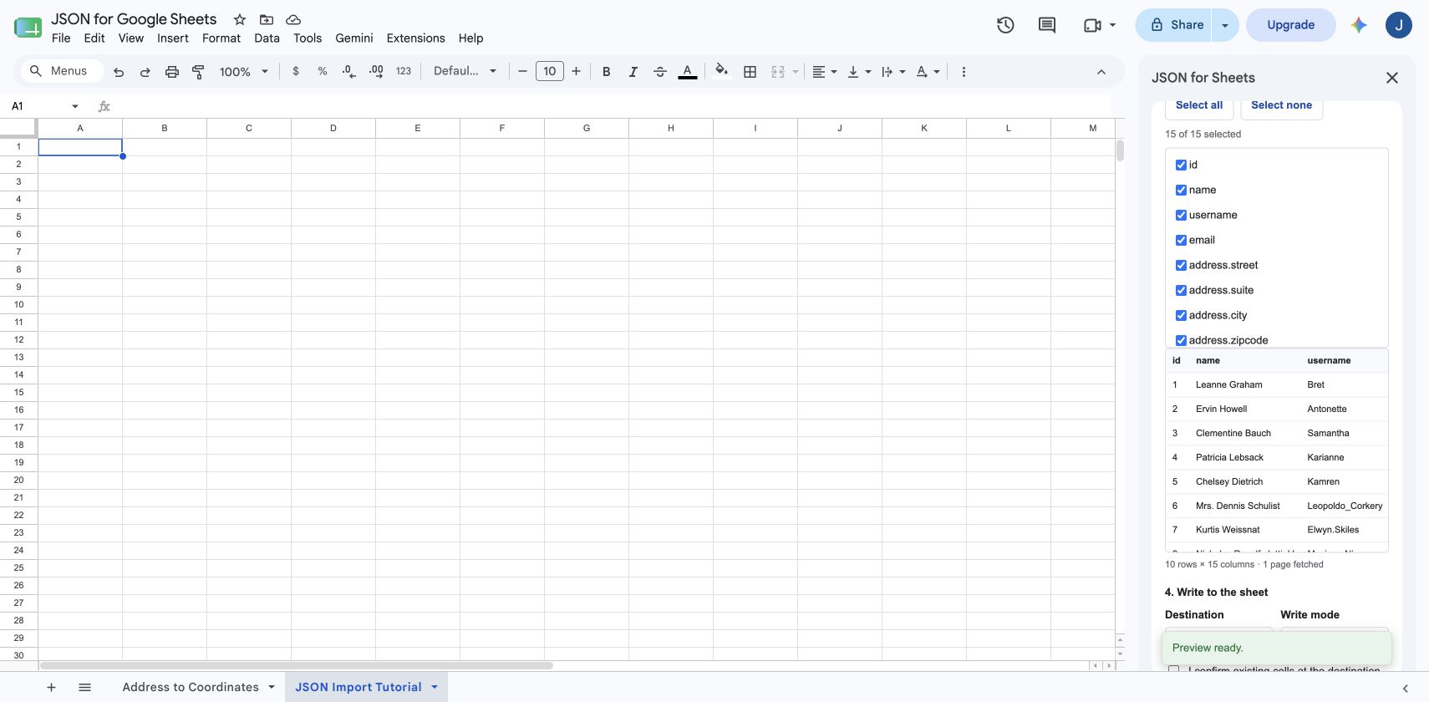Open the vertical align dropdown
Image resolution: width=1429 pixels, height=702 pixels.
859,72
